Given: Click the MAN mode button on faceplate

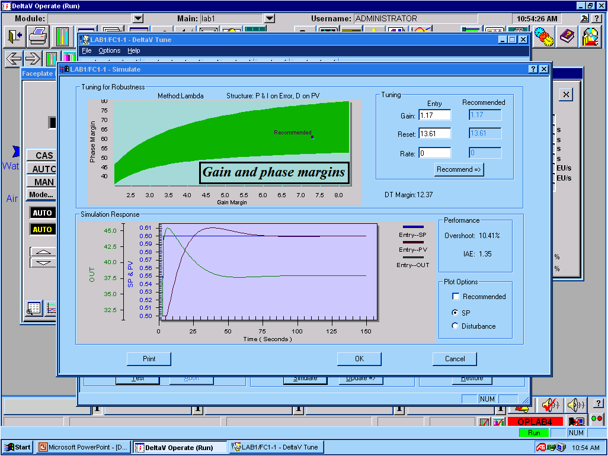Looking at the screenshot, I should (41, 182).
